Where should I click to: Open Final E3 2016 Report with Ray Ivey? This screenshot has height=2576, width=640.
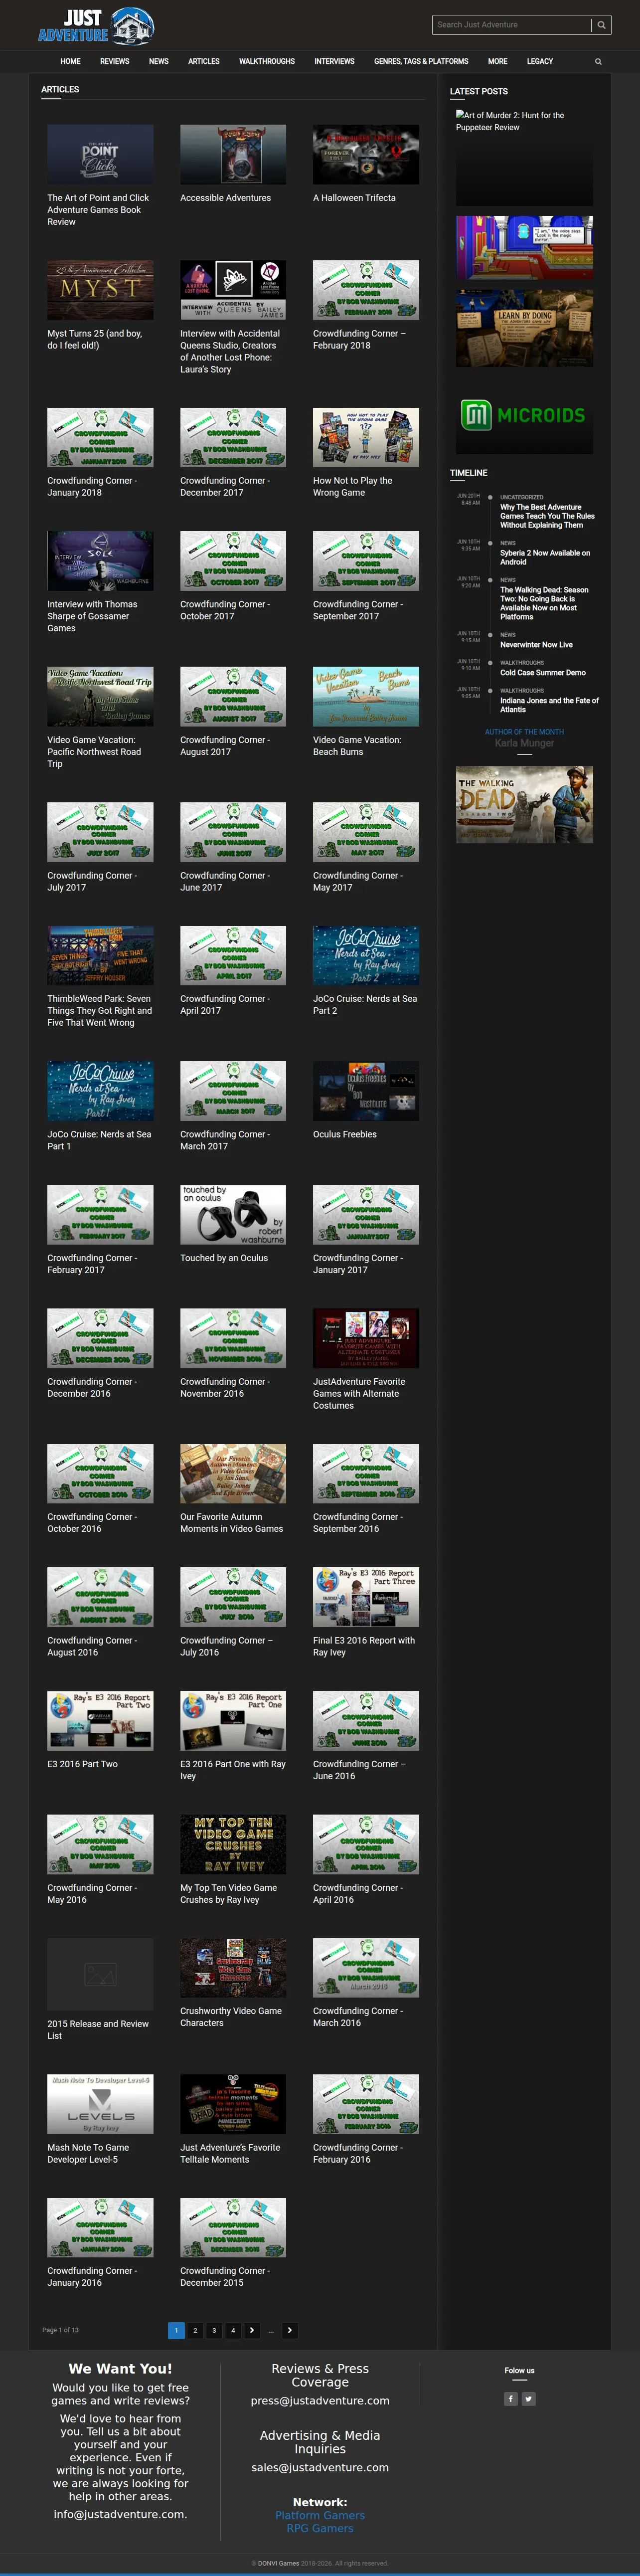point(364,1646)
